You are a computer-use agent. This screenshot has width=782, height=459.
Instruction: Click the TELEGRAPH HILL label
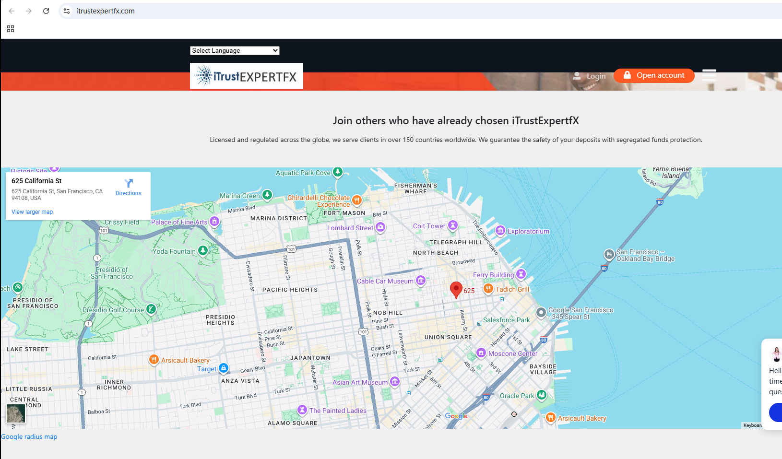pos(456,242)
